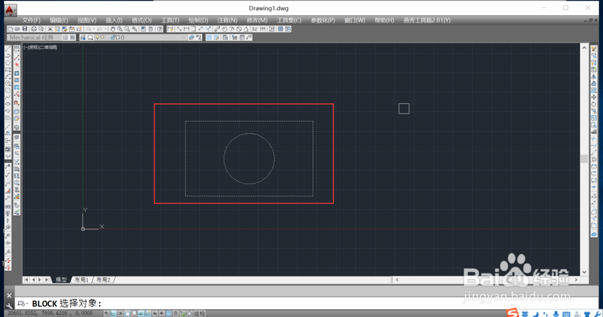Screen dimensions: 603x317
Task: Open the Layer Properties Manager icon
Action: point(83,37)
